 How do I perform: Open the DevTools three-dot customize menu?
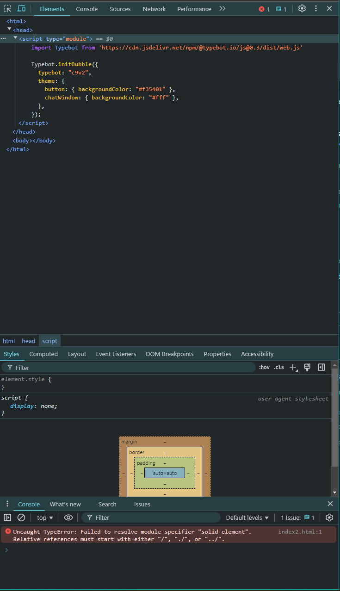click(x=316, y=9)
